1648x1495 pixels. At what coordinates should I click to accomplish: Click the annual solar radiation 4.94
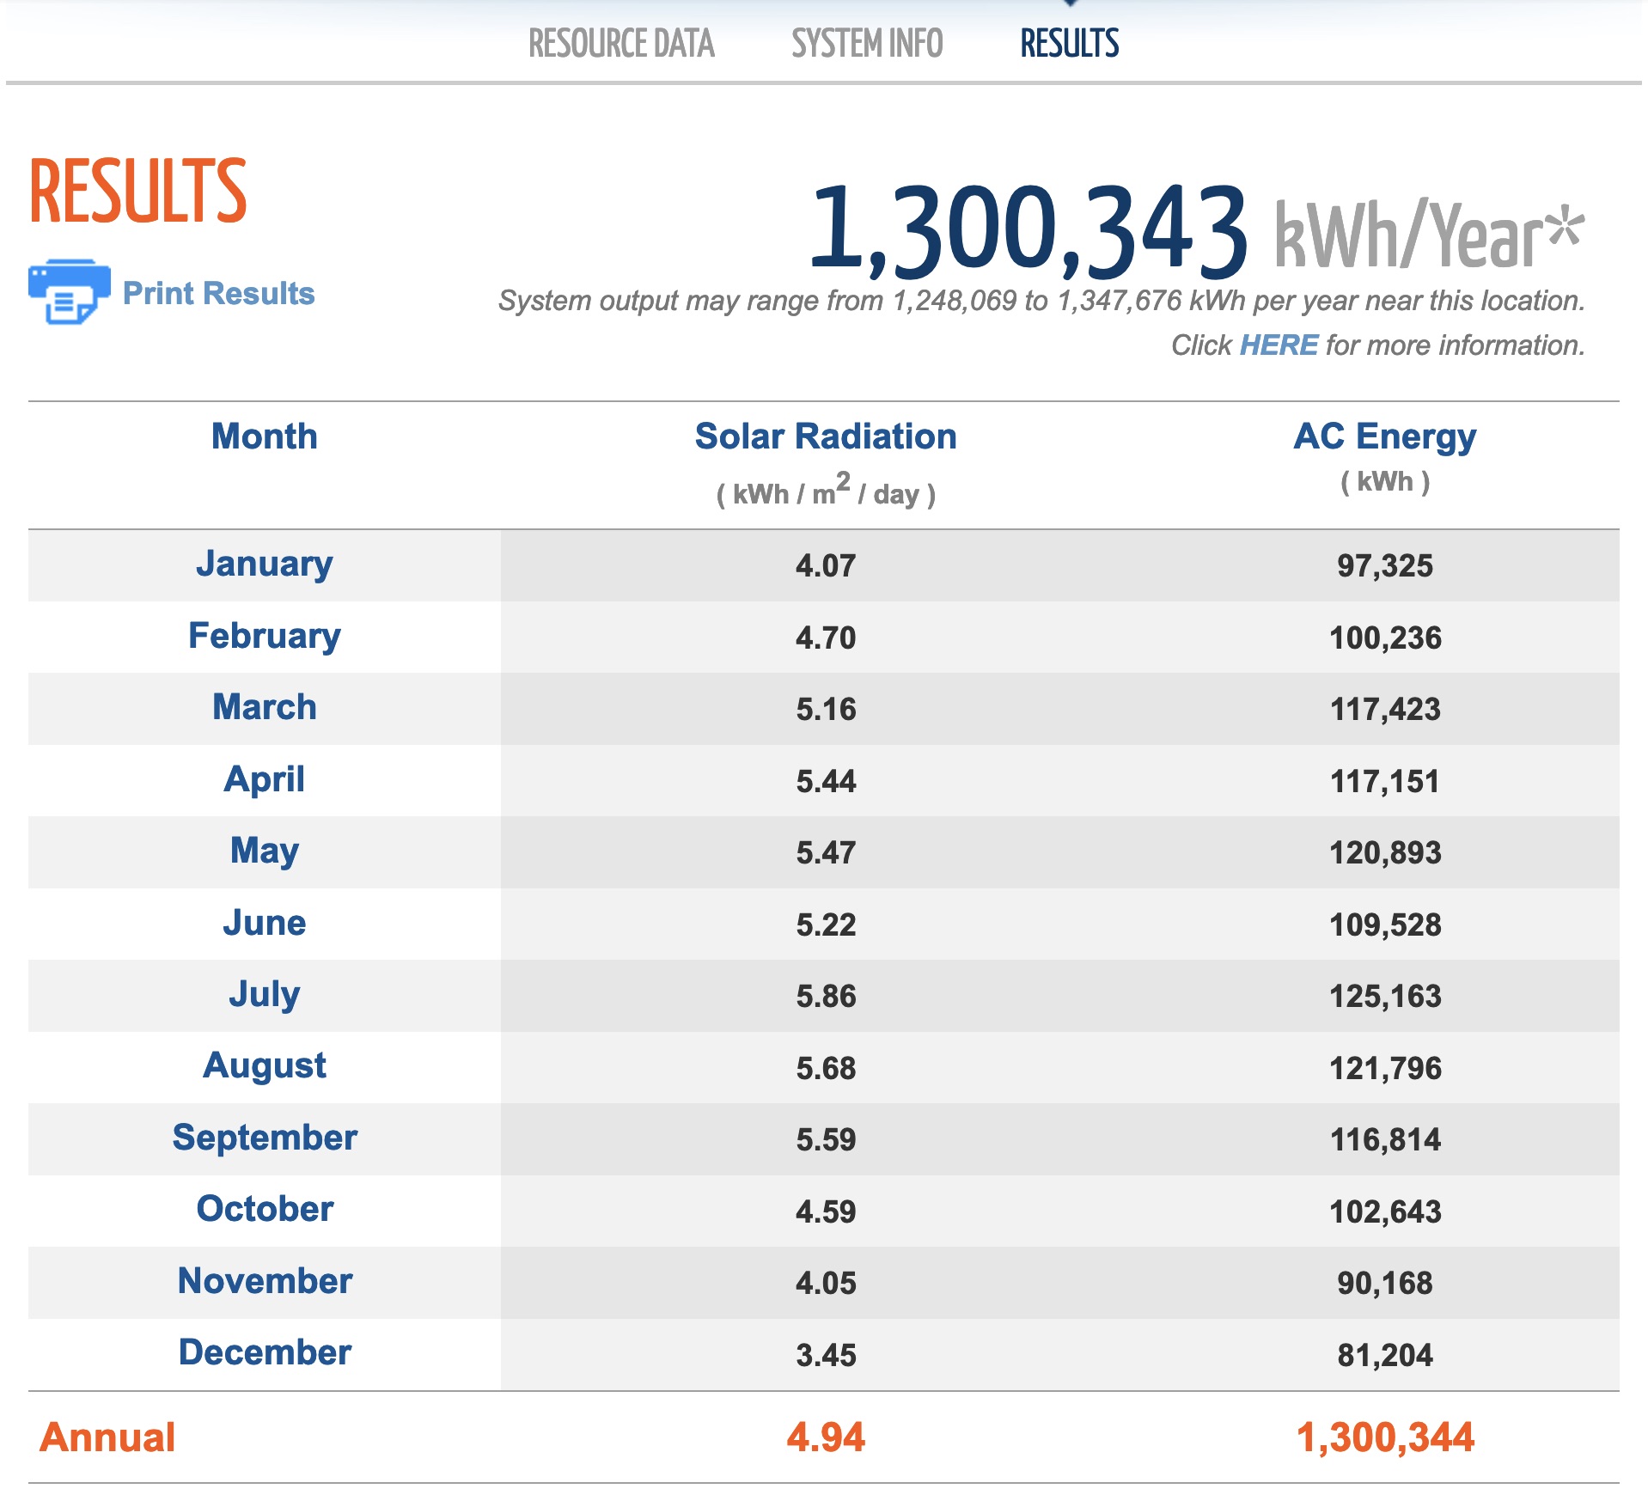coord(826,1437)
